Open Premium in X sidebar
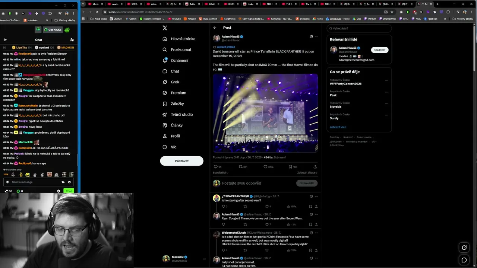 (x=174, y=93)
